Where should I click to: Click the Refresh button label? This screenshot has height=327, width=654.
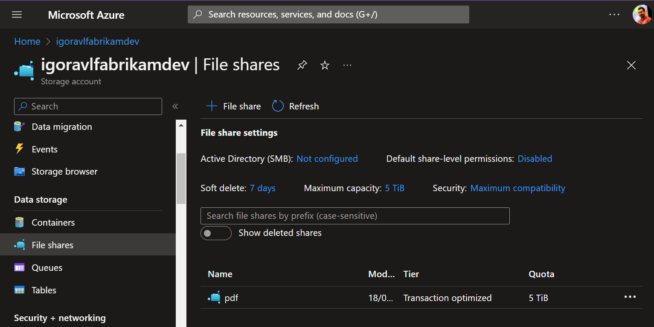(304, 106)
